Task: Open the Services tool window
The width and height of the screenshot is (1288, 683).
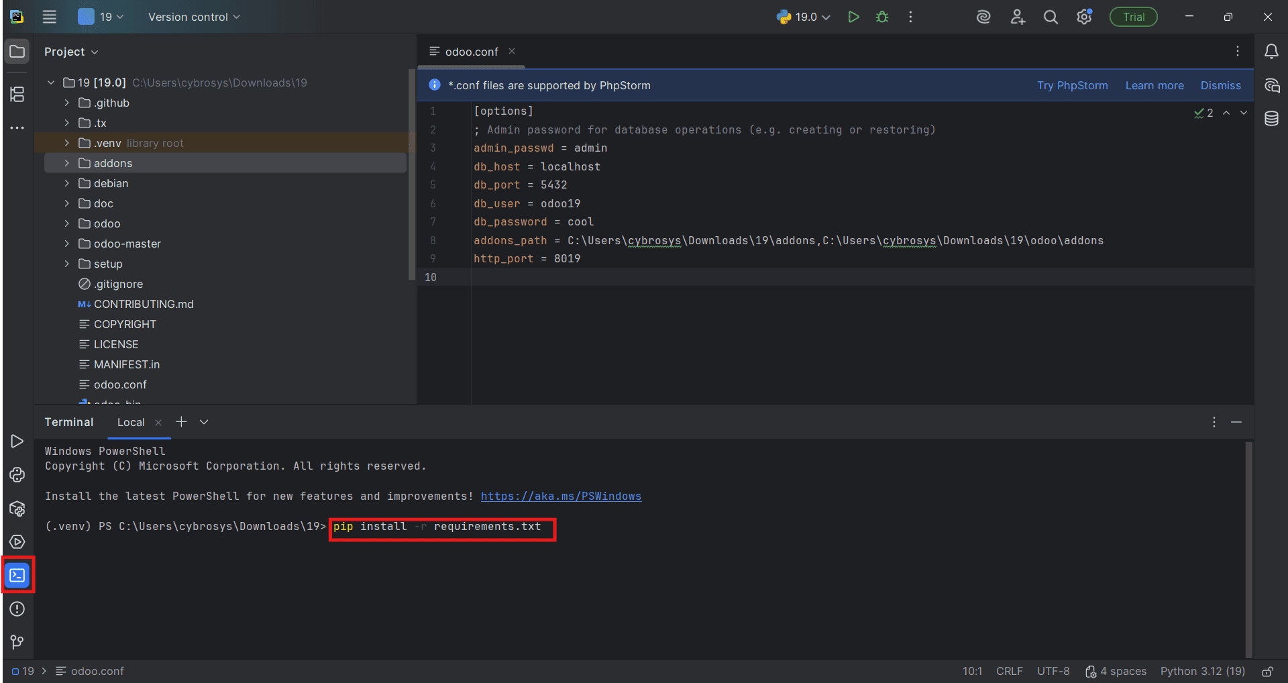Action: [x=17, y=542]
